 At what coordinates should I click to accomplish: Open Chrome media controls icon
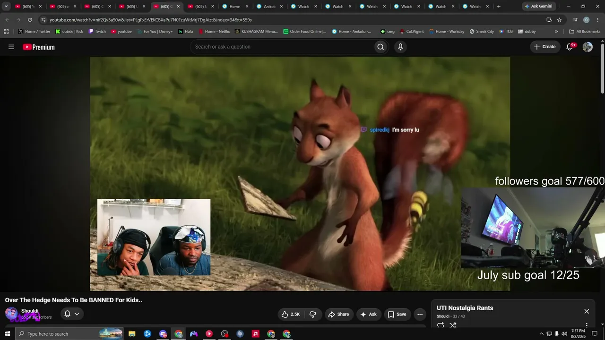575,20
